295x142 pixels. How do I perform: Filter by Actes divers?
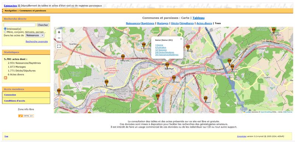204,23
